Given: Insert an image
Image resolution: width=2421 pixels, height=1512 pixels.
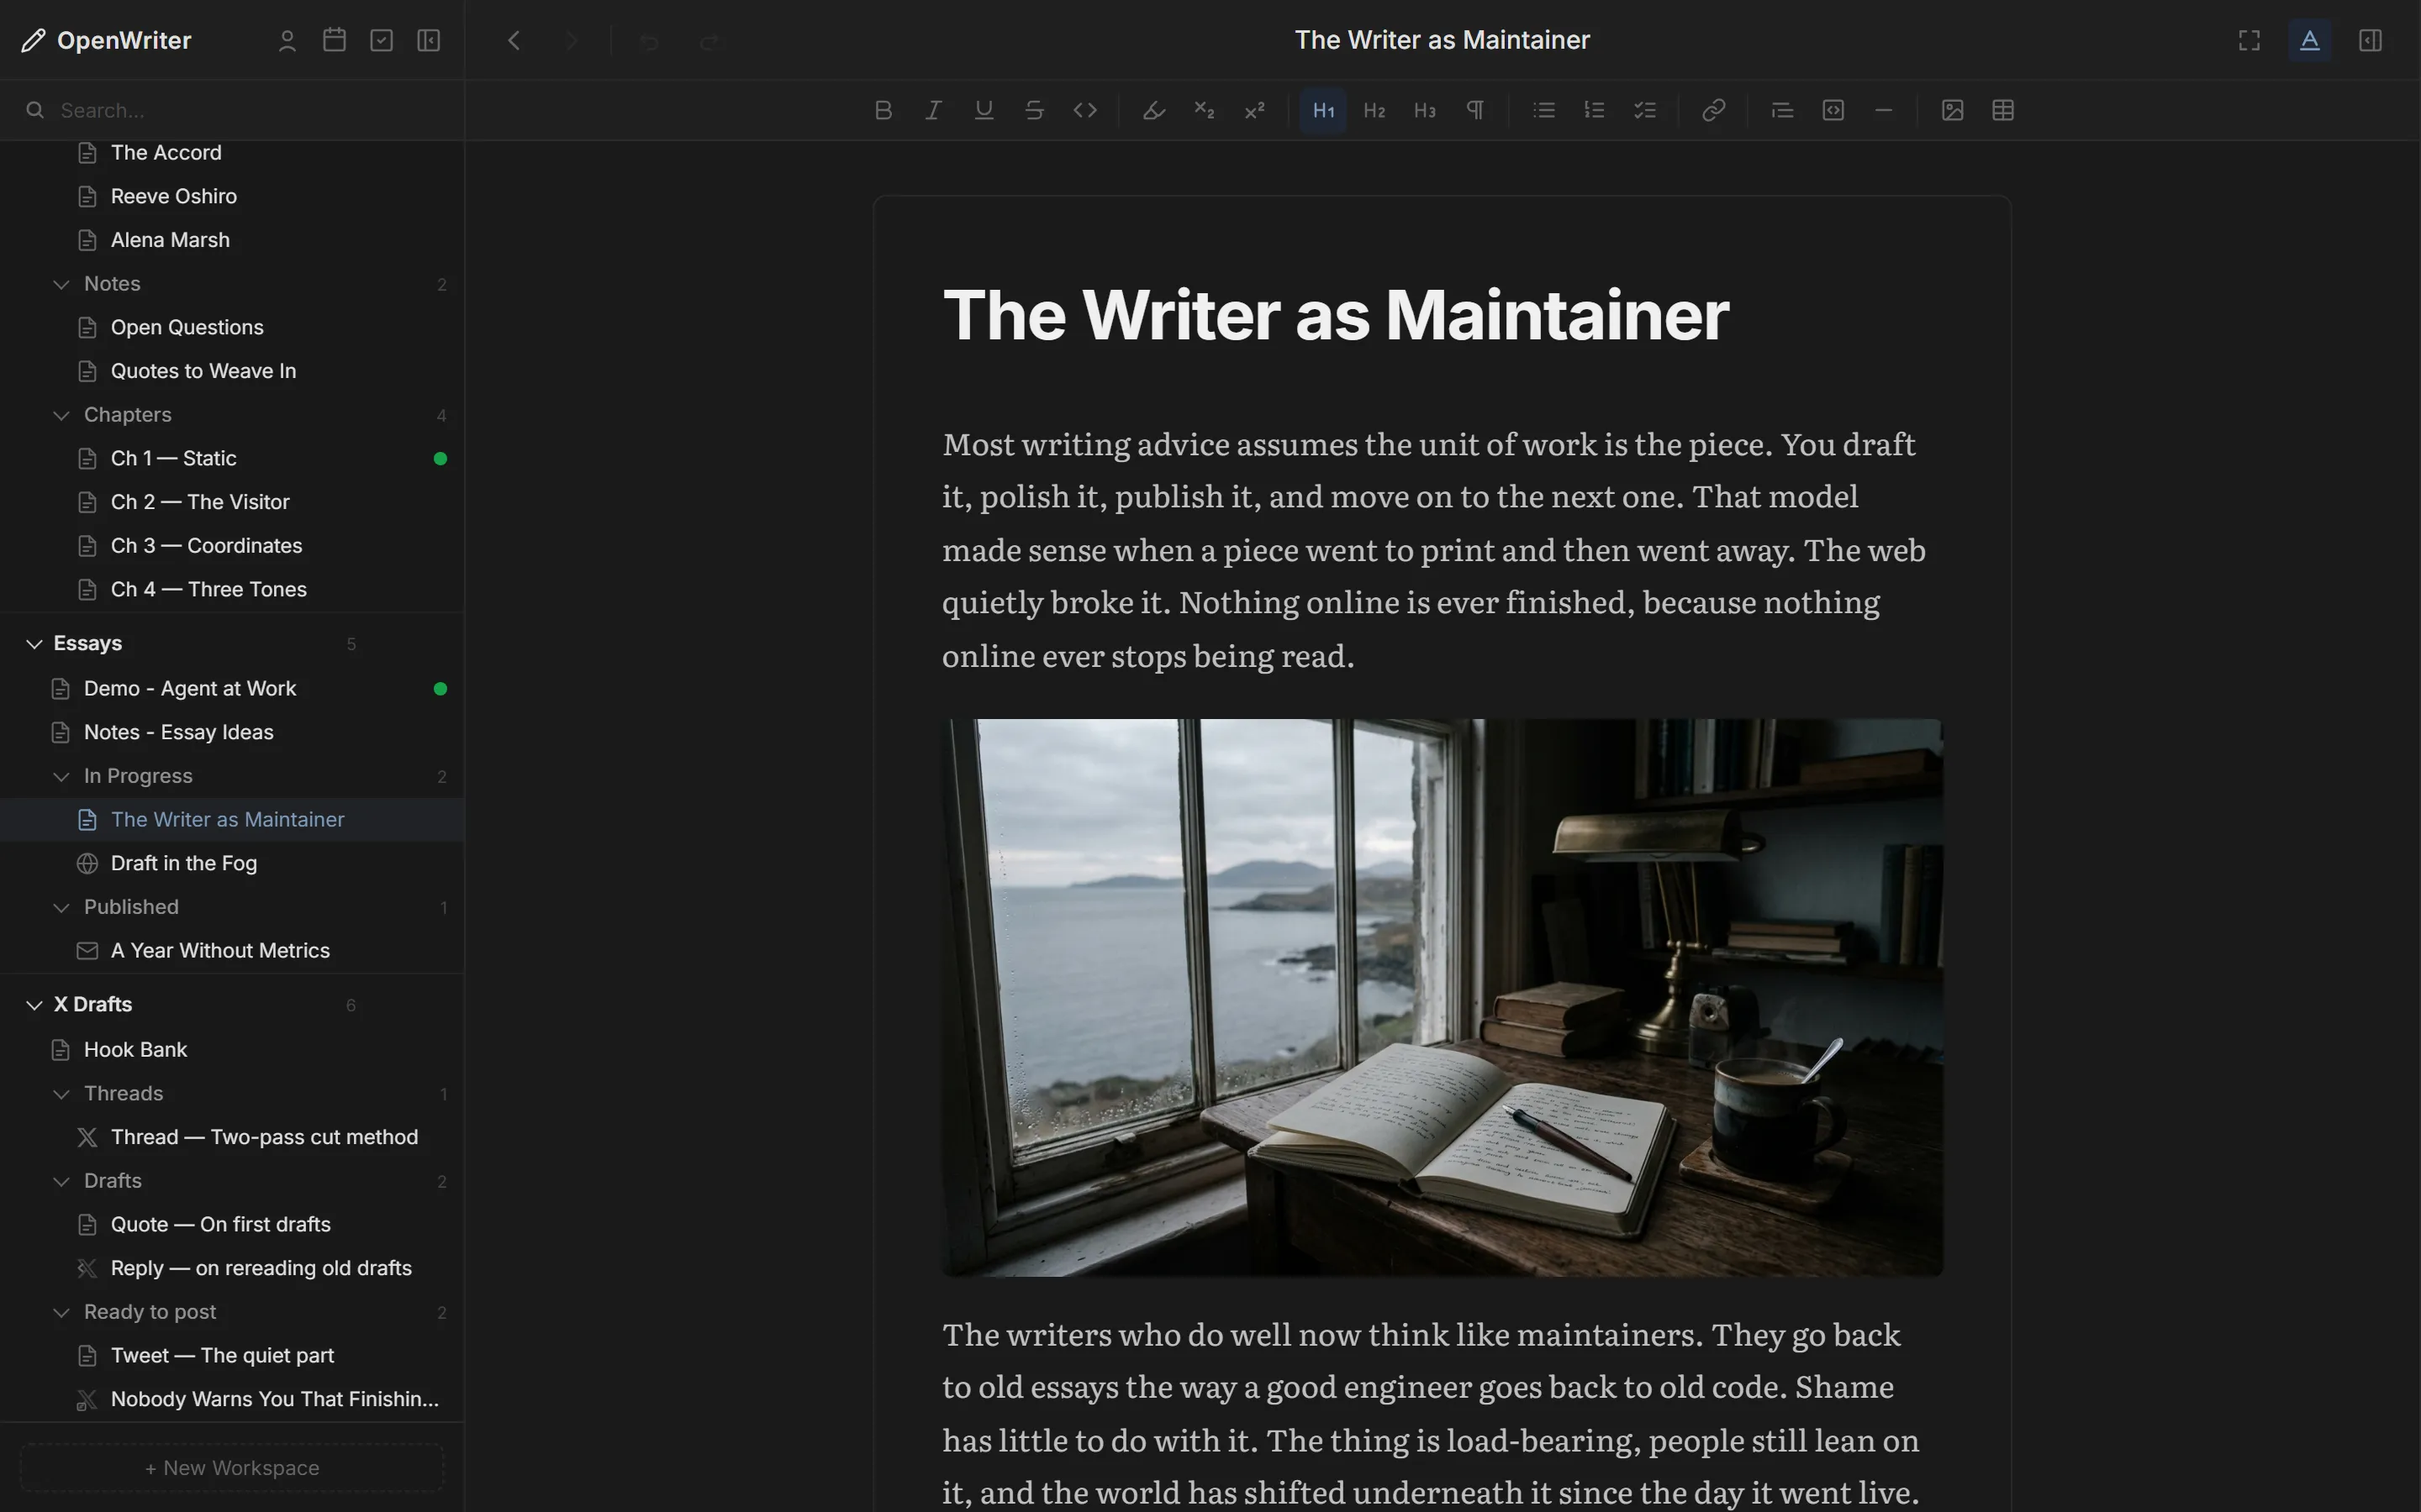Looking at the screenshot, I should click(1952, 110).
